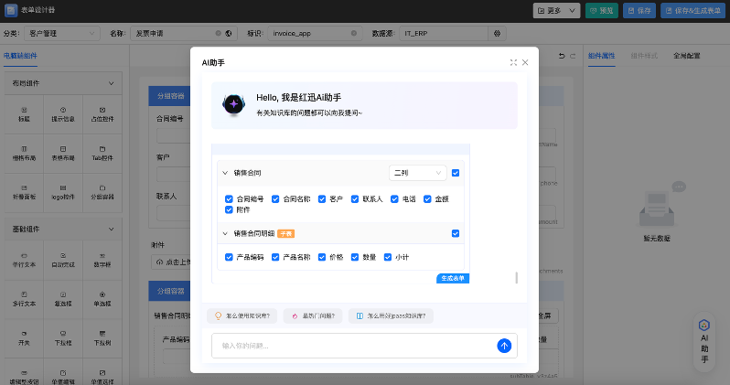The width and height of the screenshot is (730, 385).
Task: Add the 多行文本 component
Action: [x=24, y=299]
